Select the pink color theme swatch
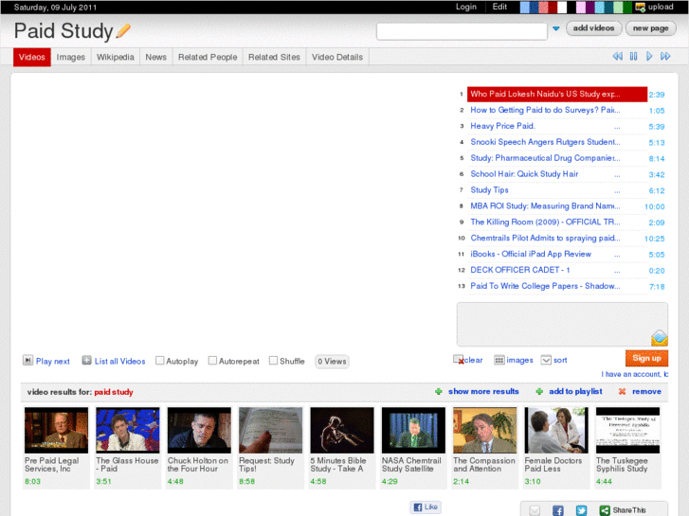The width and height of the screenshot is (689, 516). tap(580, 7)
